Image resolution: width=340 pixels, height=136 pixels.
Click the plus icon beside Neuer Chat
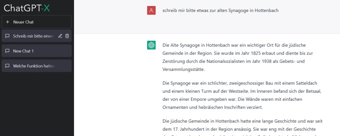click(8, 22)
